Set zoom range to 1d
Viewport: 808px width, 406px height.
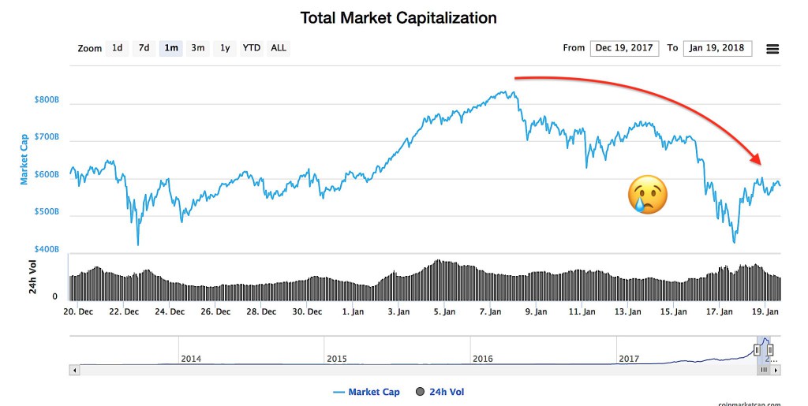[x=117, y=48]
